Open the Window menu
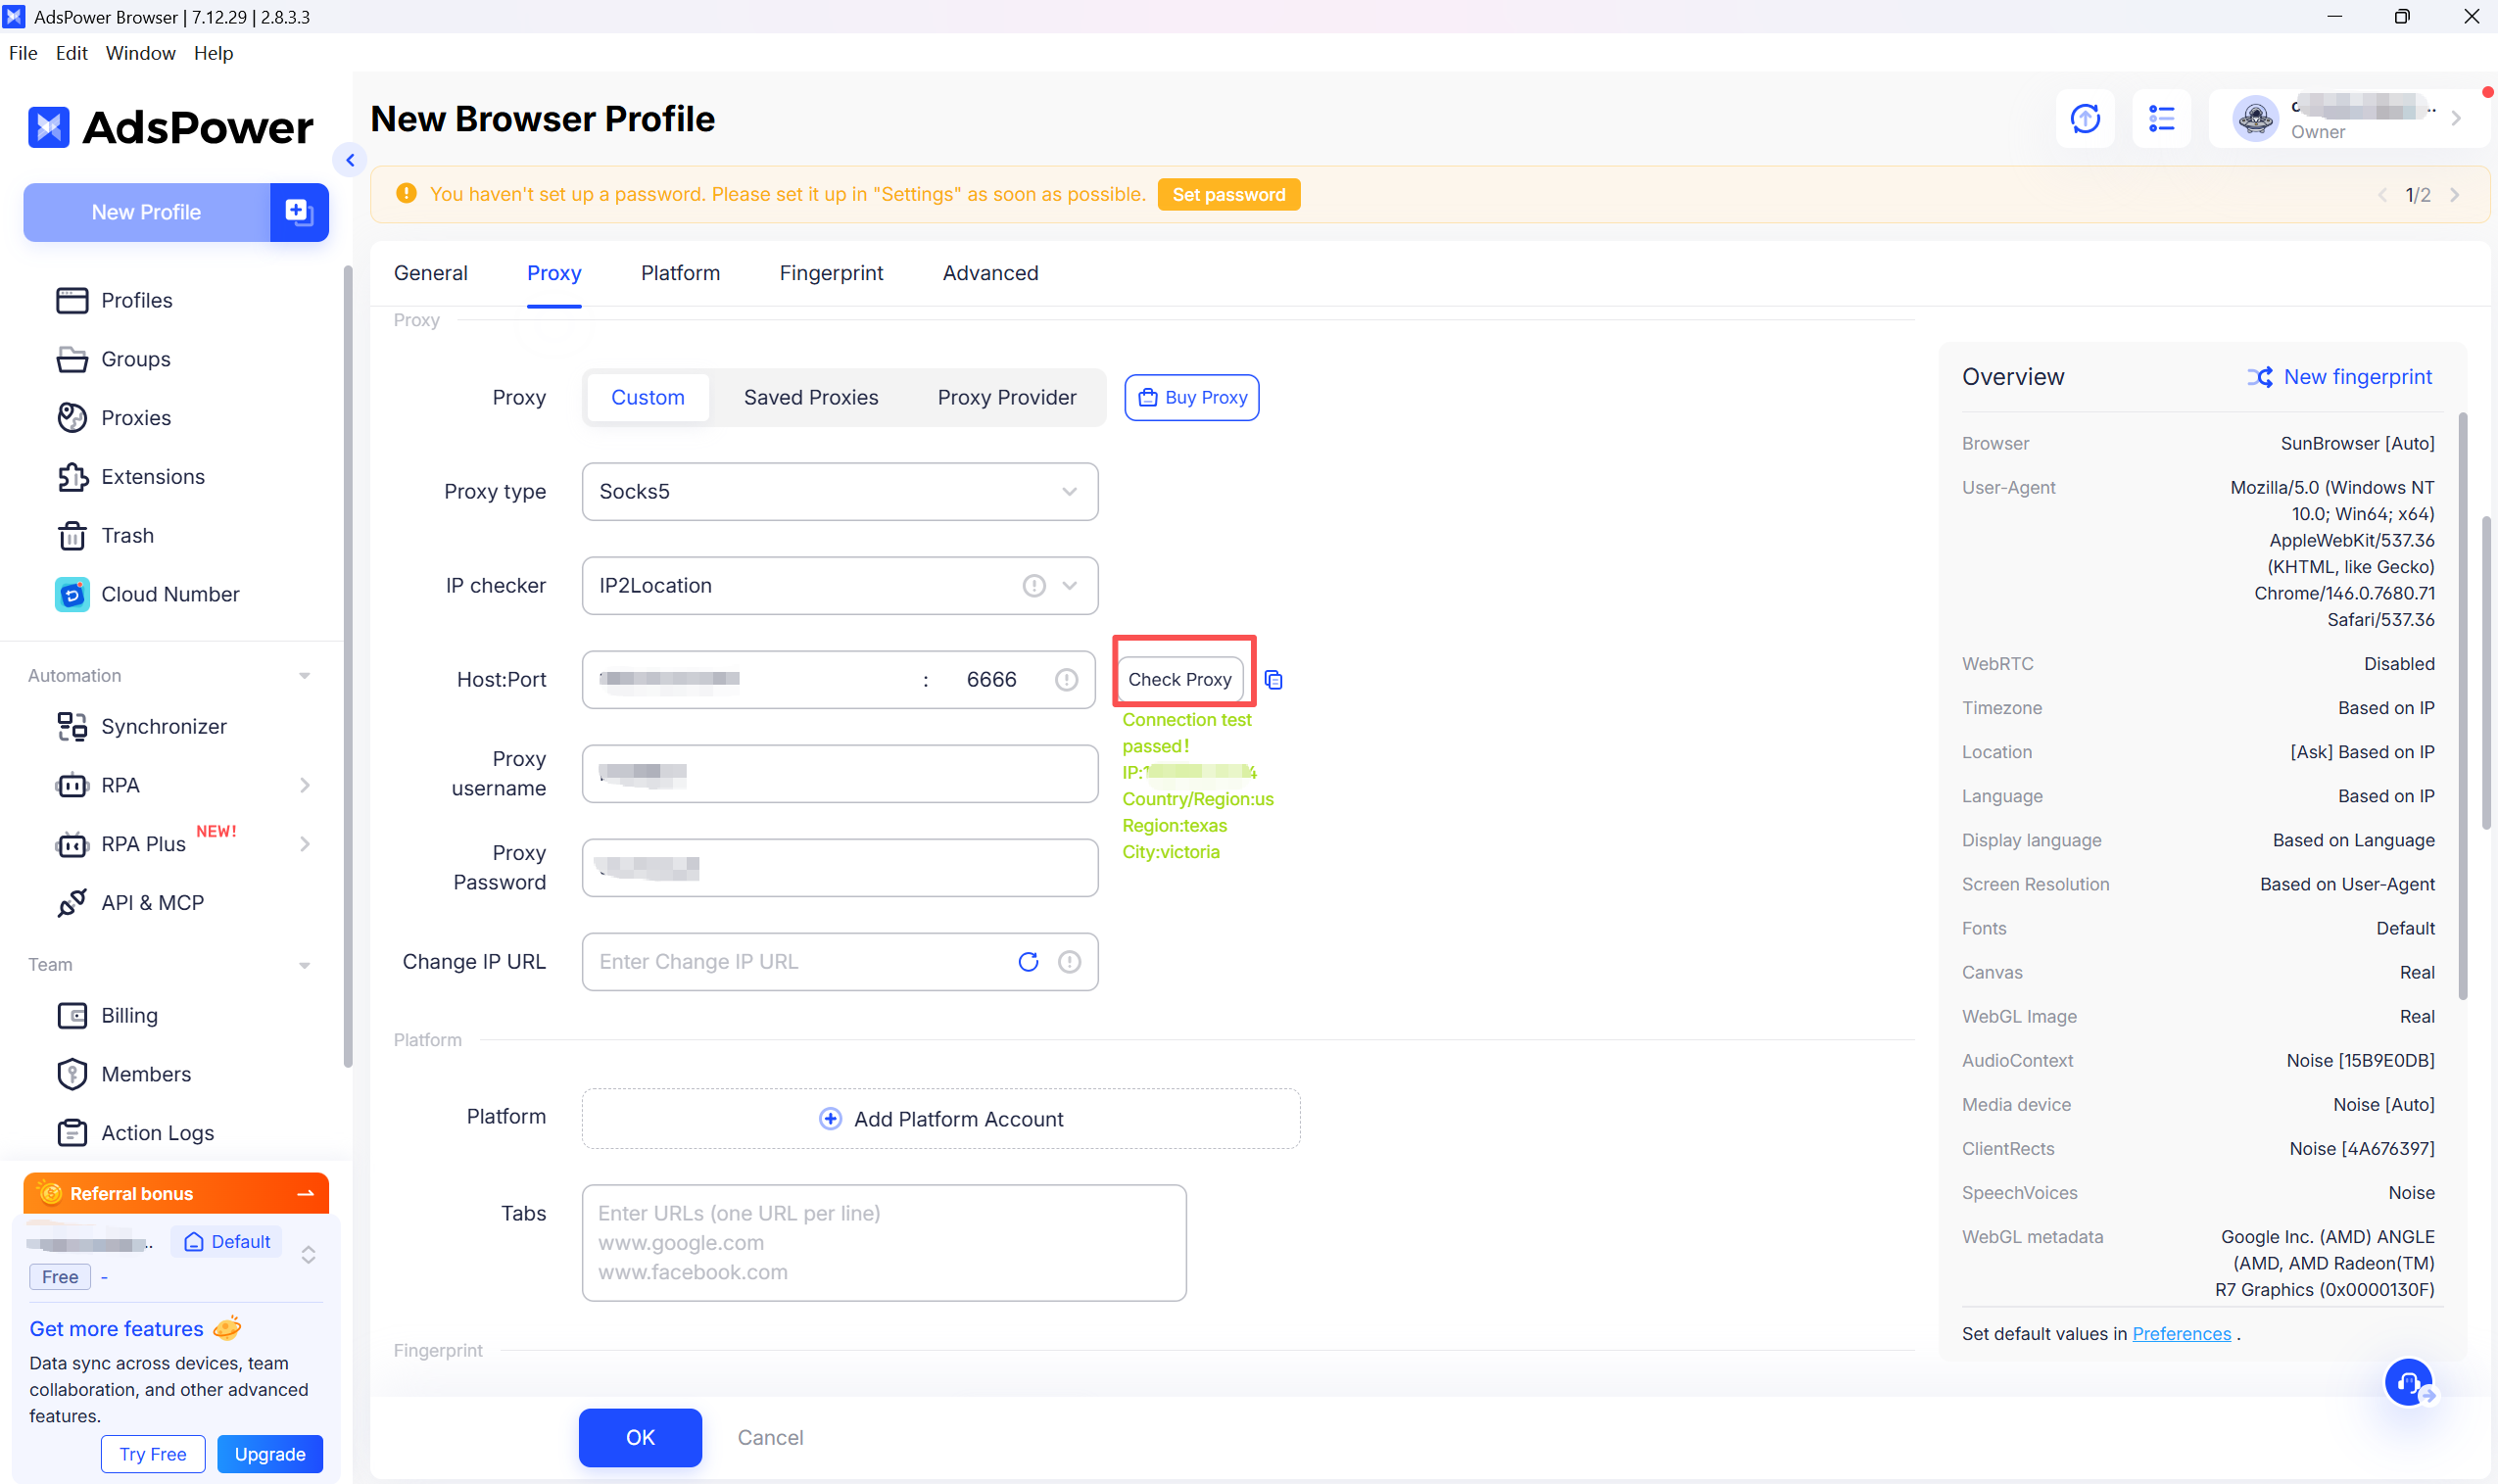 tap(140, 53)
